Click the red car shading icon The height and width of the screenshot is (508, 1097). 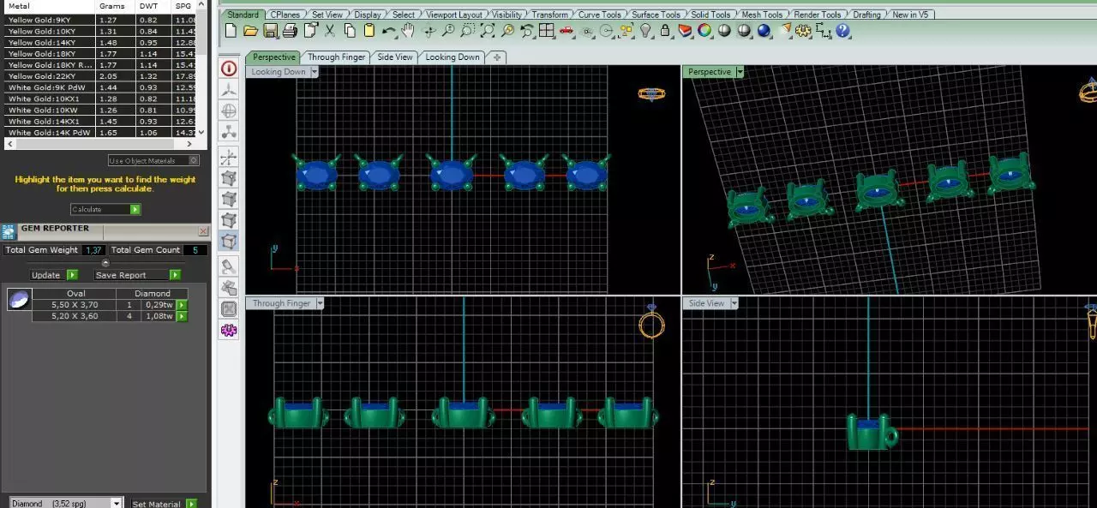[x=566, y=31]
